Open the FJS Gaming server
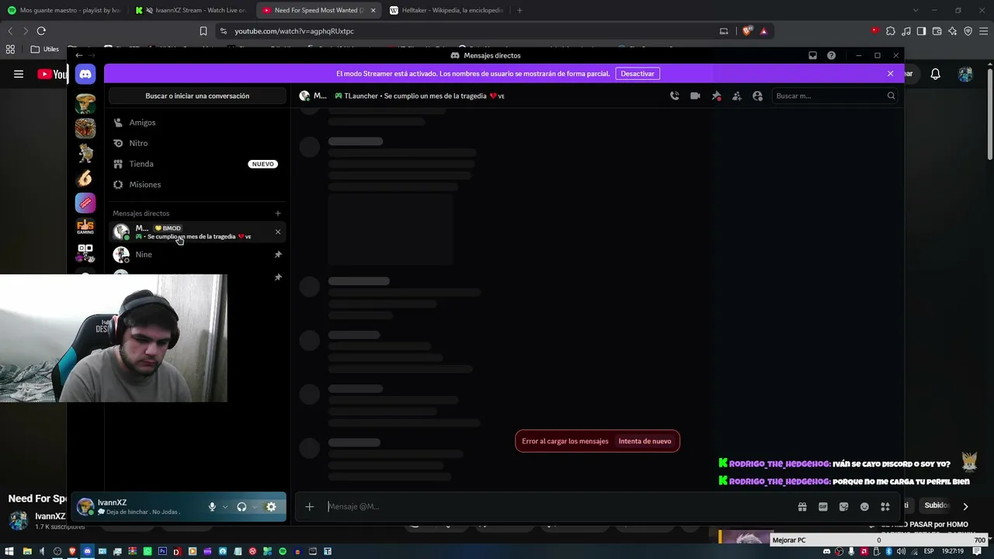Screen dimensions: 994x559 click(85, 227)
